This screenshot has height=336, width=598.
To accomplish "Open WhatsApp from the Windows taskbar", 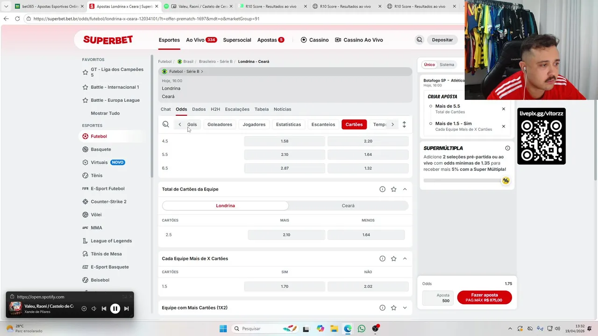I will point(362,329).
